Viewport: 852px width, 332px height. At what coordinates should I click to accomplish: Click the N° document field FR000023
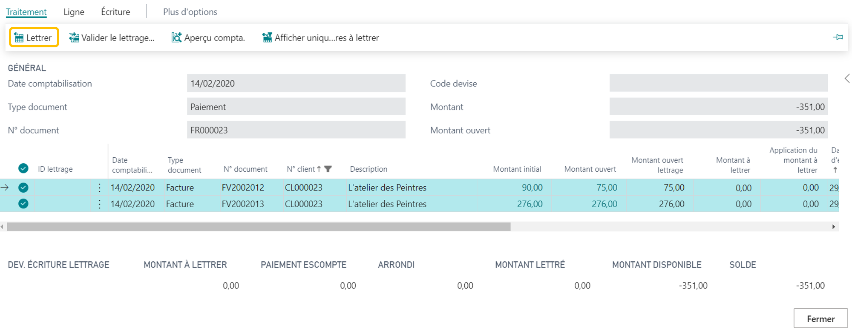click(296, 130)
